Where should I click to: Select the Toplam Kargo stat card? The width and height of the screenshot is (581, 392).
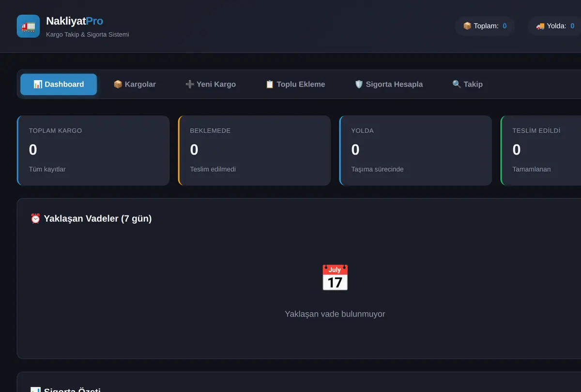coord(93,150)
